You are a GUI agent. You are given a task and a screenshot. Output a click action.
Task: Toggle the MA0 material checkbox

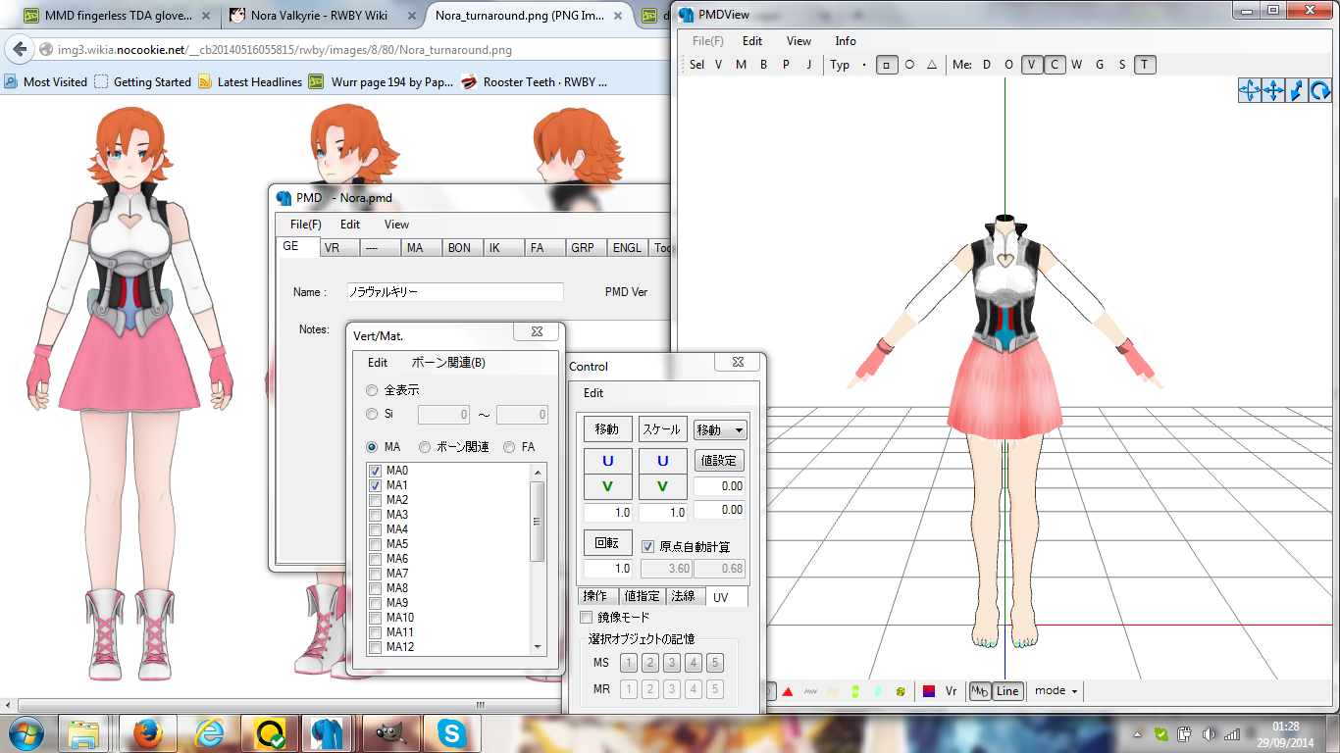375,471
